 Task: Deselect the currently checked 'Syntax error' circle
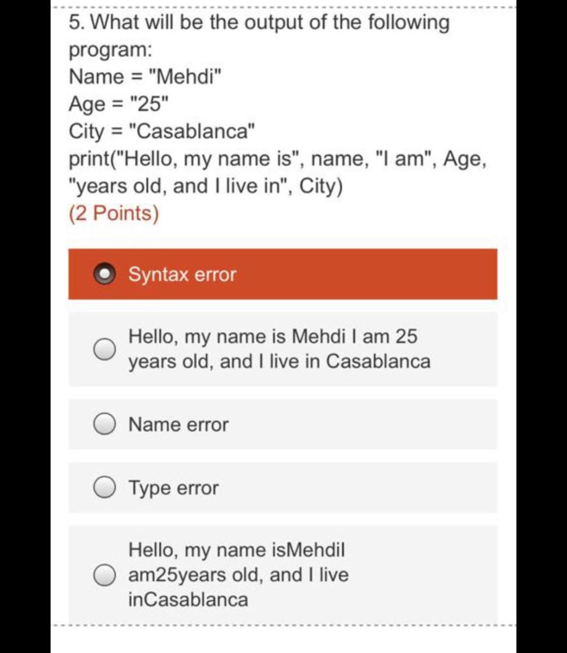point(106,274)
